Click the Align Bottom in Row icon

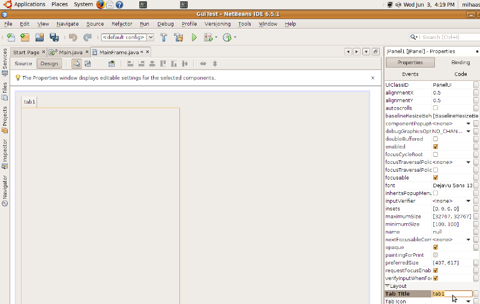174,63
